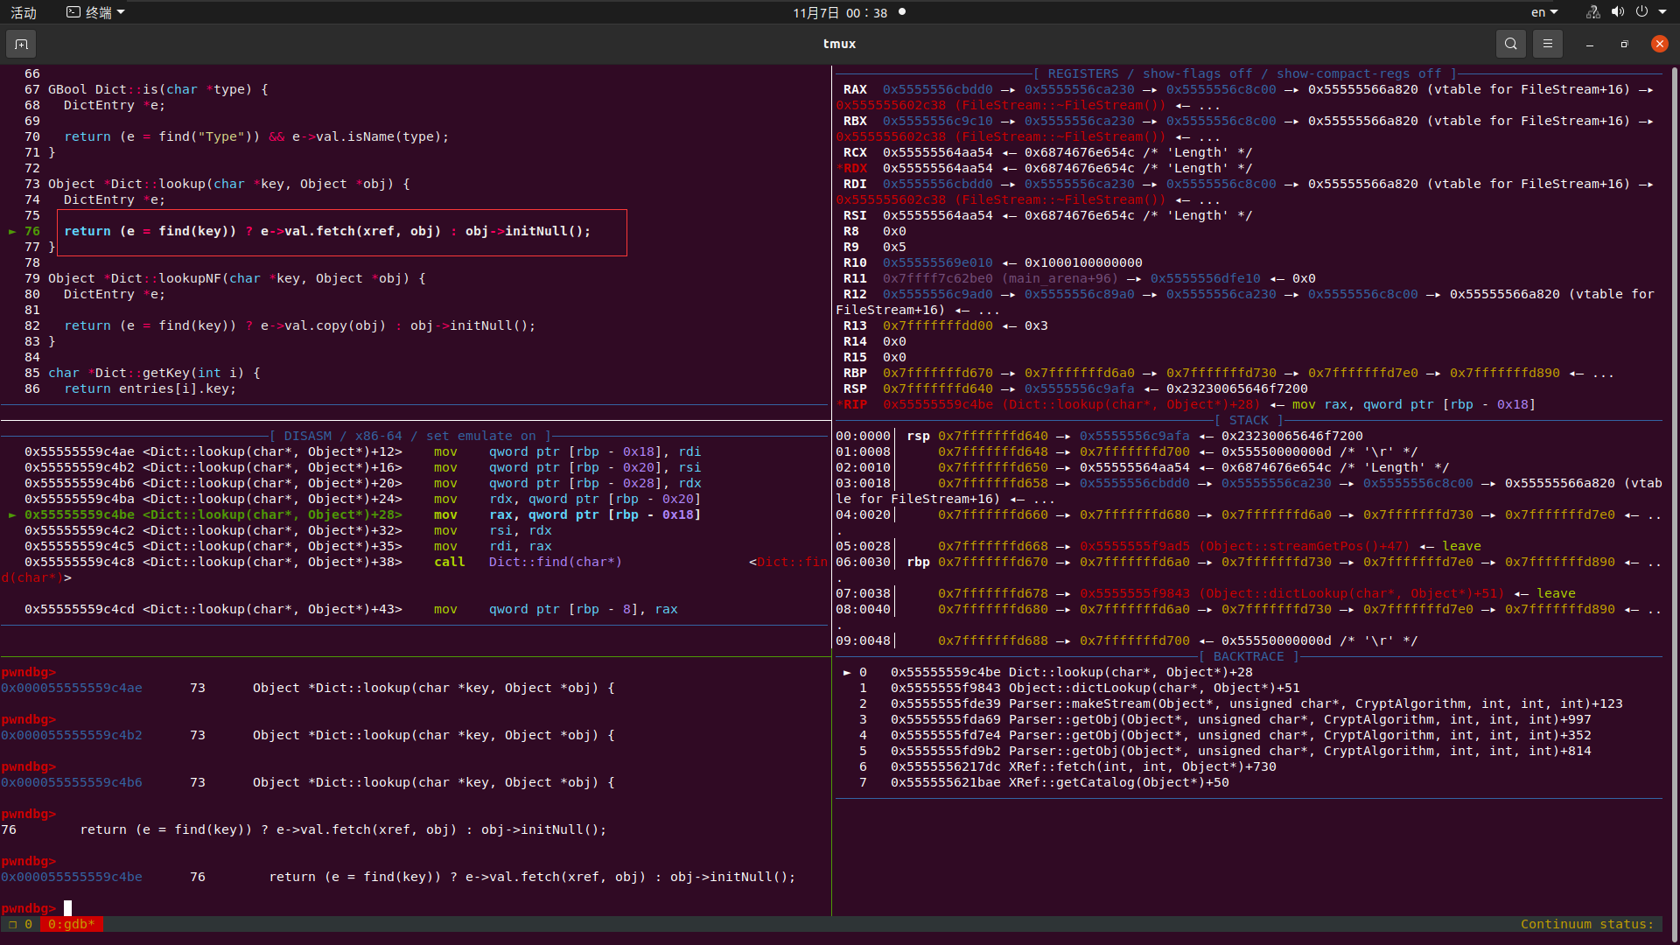Open the 活动 activities overview
This screenshot has width=1680, height=945.
point(24,12)
